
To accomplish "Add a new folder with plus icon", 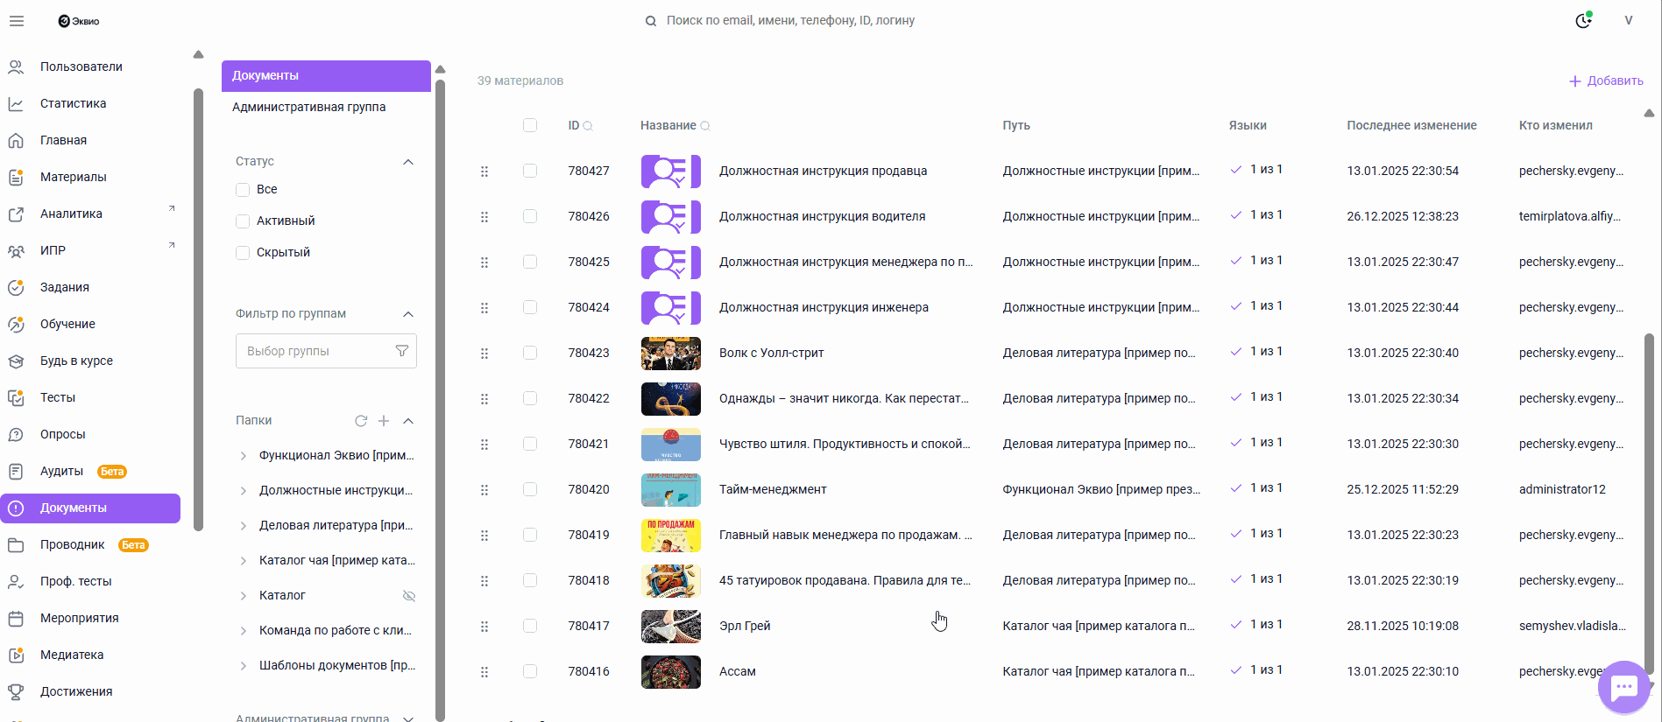I will [x=384, y=421].
